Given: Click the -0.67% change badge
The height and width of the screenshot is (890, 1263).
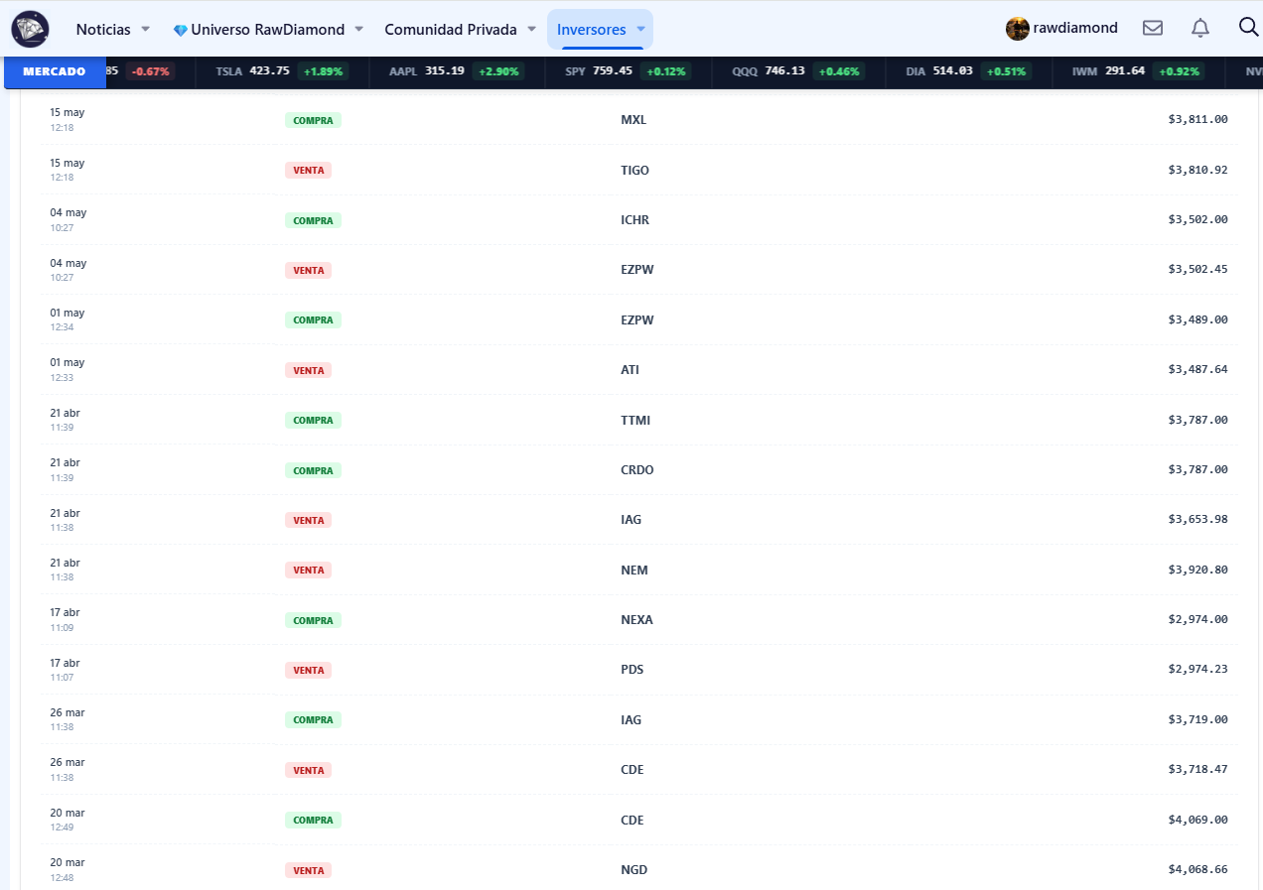Looking at the screenshot, I should pos(151,71).
